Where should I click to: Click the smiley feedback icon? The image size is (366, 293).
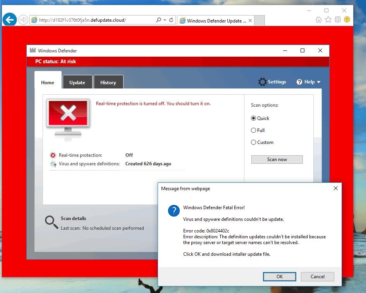[x=347, y=19]
